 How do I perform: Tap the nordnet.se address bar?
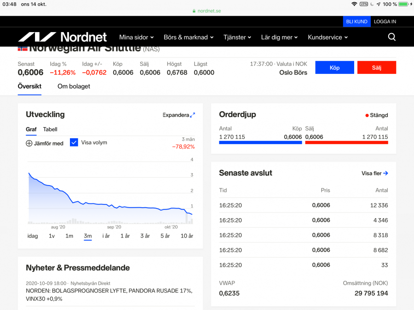(x=207, y=11)
